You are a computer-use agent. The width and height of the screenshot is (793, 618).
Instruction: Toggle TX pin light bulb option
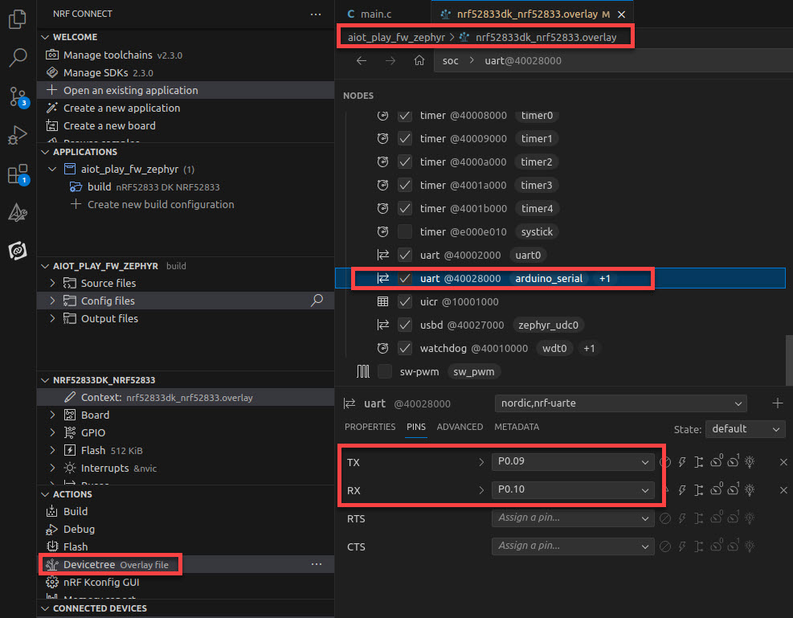pyautogui.click(x=750, y=462)
